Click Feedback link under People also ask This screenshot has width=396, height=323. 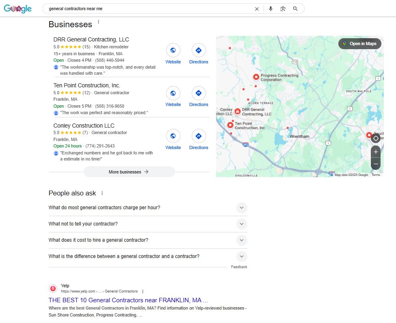tap(239, 267)
